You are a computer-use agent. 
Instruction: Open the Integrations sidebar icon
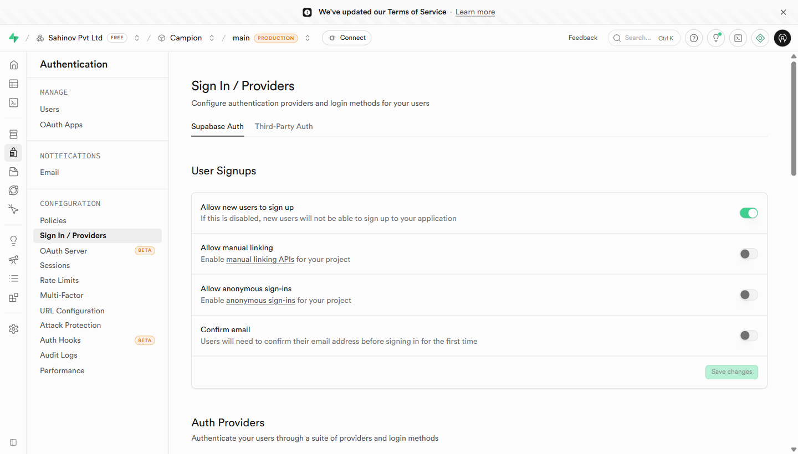coord(13,297)
